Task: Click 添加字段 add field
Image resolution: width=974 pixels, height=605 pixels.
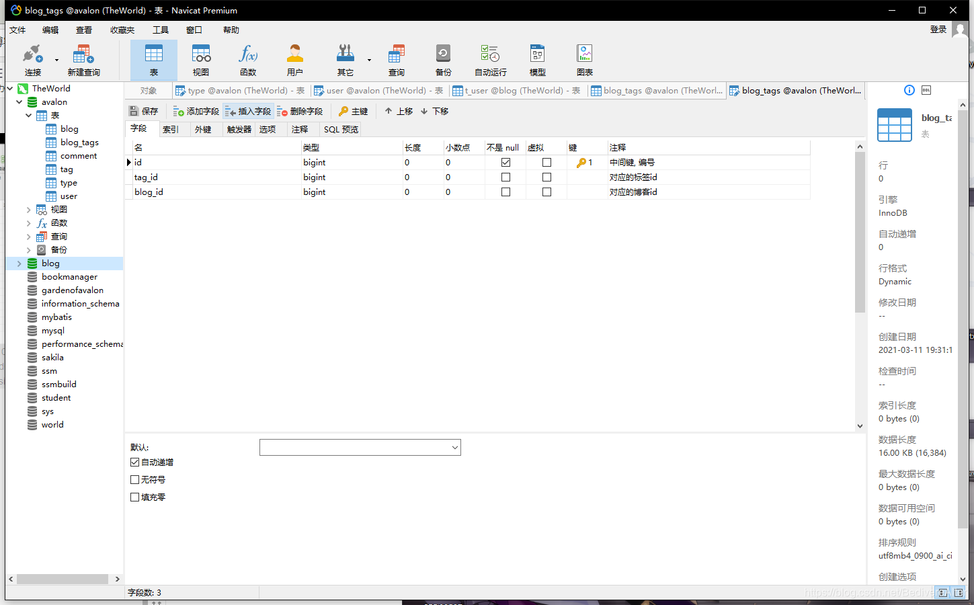Action: click(x=196, y=111)
